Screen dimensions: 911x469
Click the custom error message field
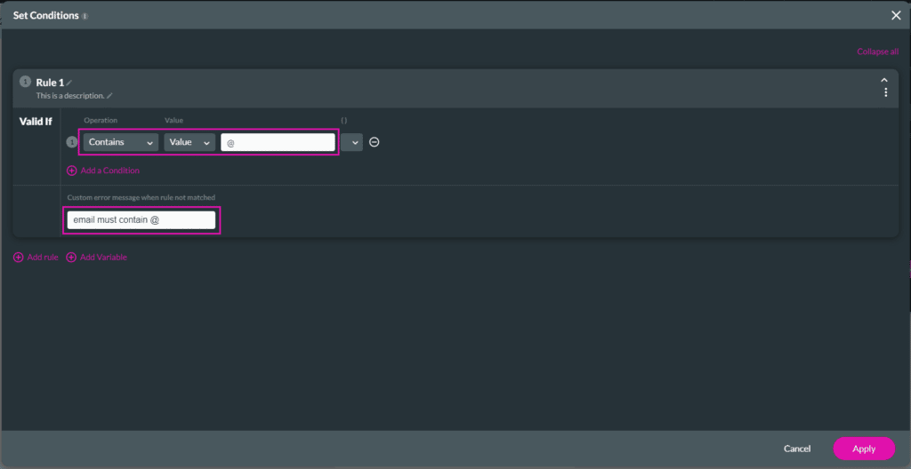click(x=141, y=219)
